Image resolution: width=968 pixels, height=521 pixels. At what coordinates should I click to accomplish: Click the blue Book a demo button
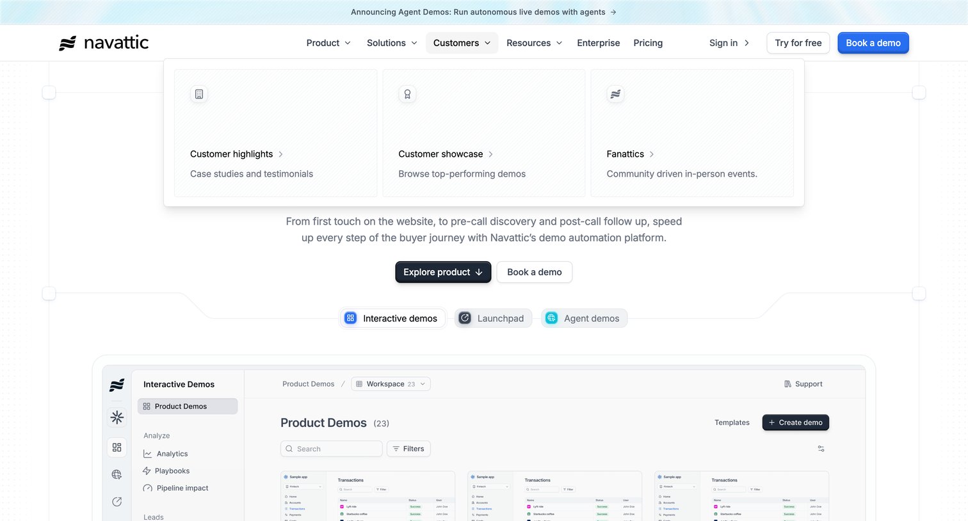point(873,43)
